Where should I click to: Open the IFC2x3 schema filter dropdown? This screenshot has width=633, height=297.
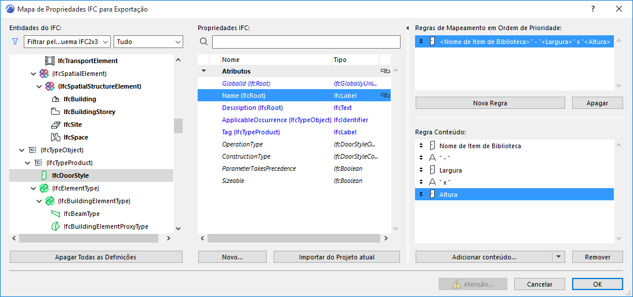pos(67,42)
